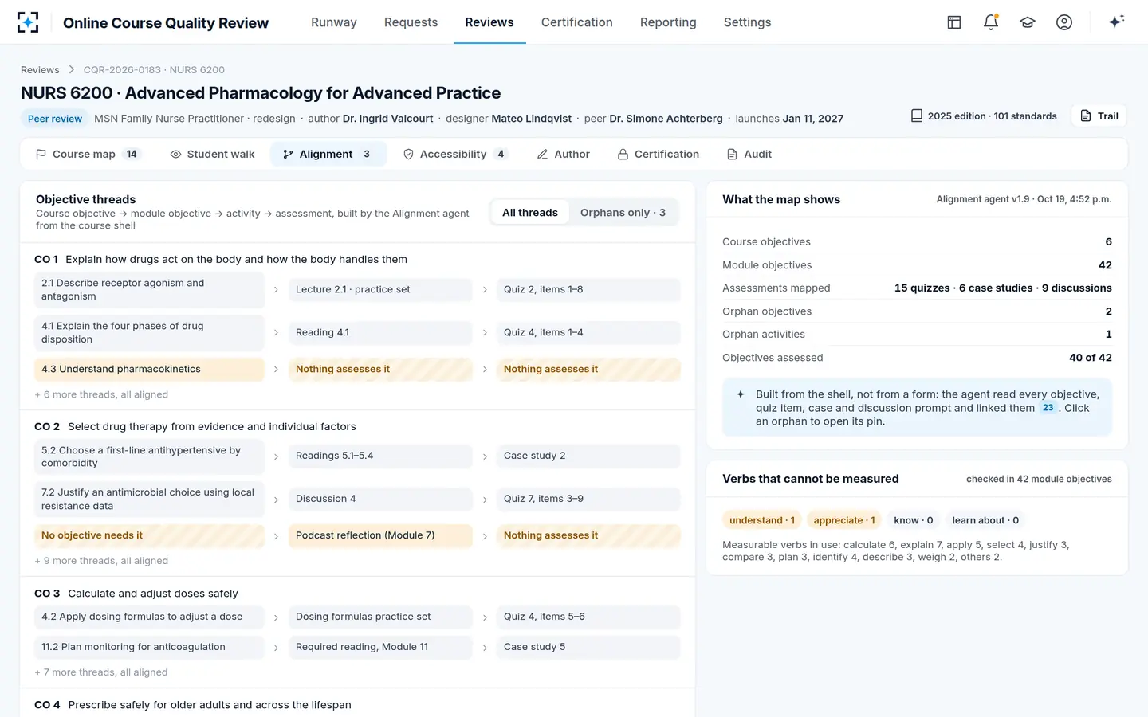Viewport: 1148px width, 717px height.
Task: Show Orphans only threads
Action: coord(623,212)
